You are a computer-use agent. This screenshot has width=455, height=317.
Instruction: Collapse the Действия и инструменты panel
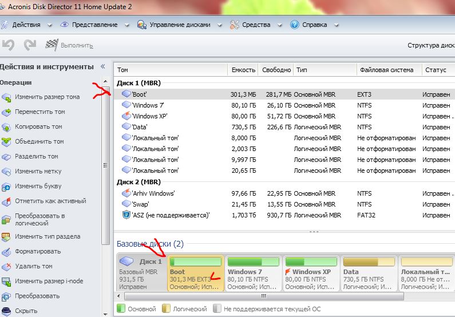pos(102,66)
